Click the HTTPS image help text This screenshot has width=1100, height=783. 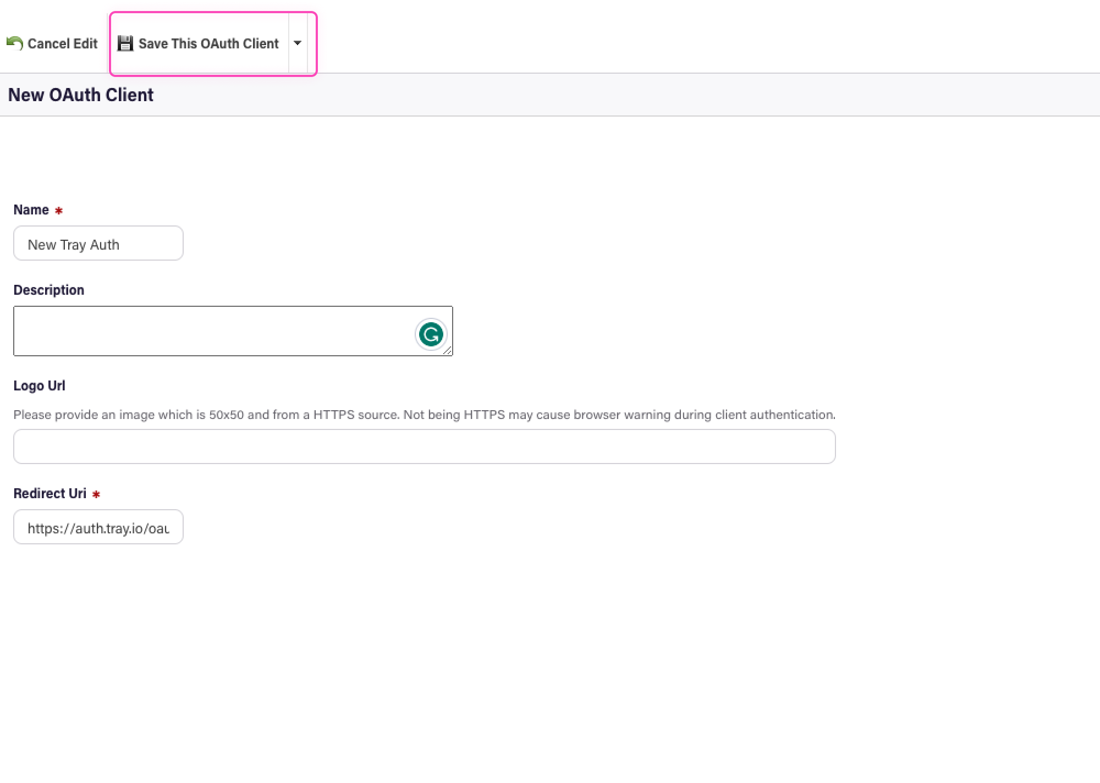coord(424,415)
